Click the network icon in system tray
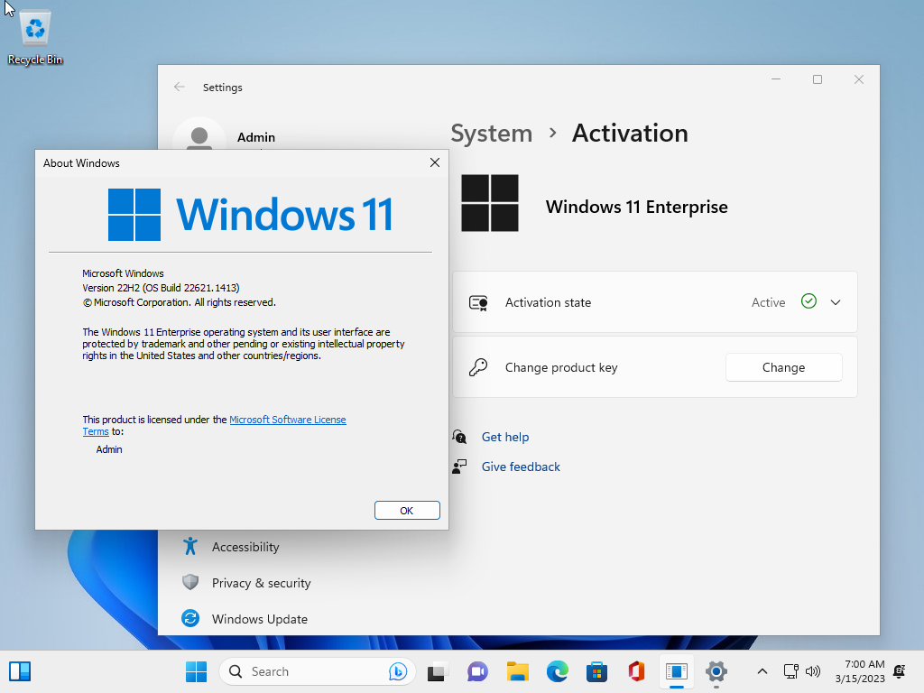The width and height of the screenshot is (924, 693). point(790,671)
